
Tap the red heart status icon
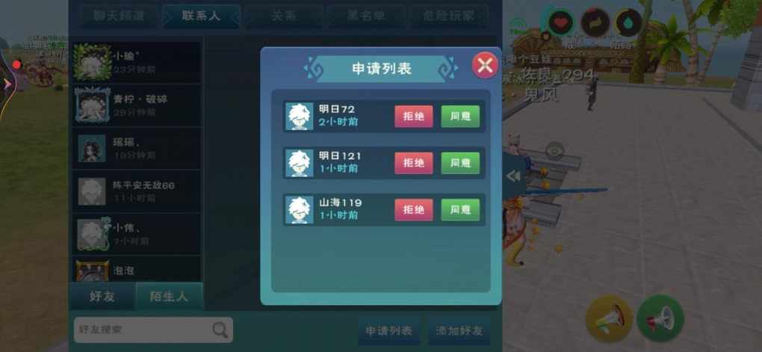point(561,22)
